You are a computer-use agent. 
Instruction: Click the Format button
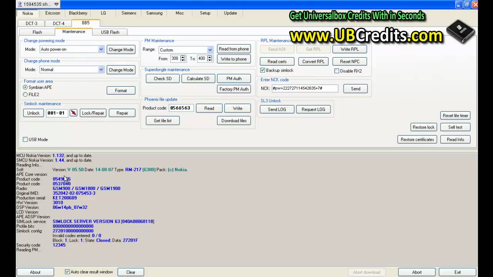pos(121,90)
